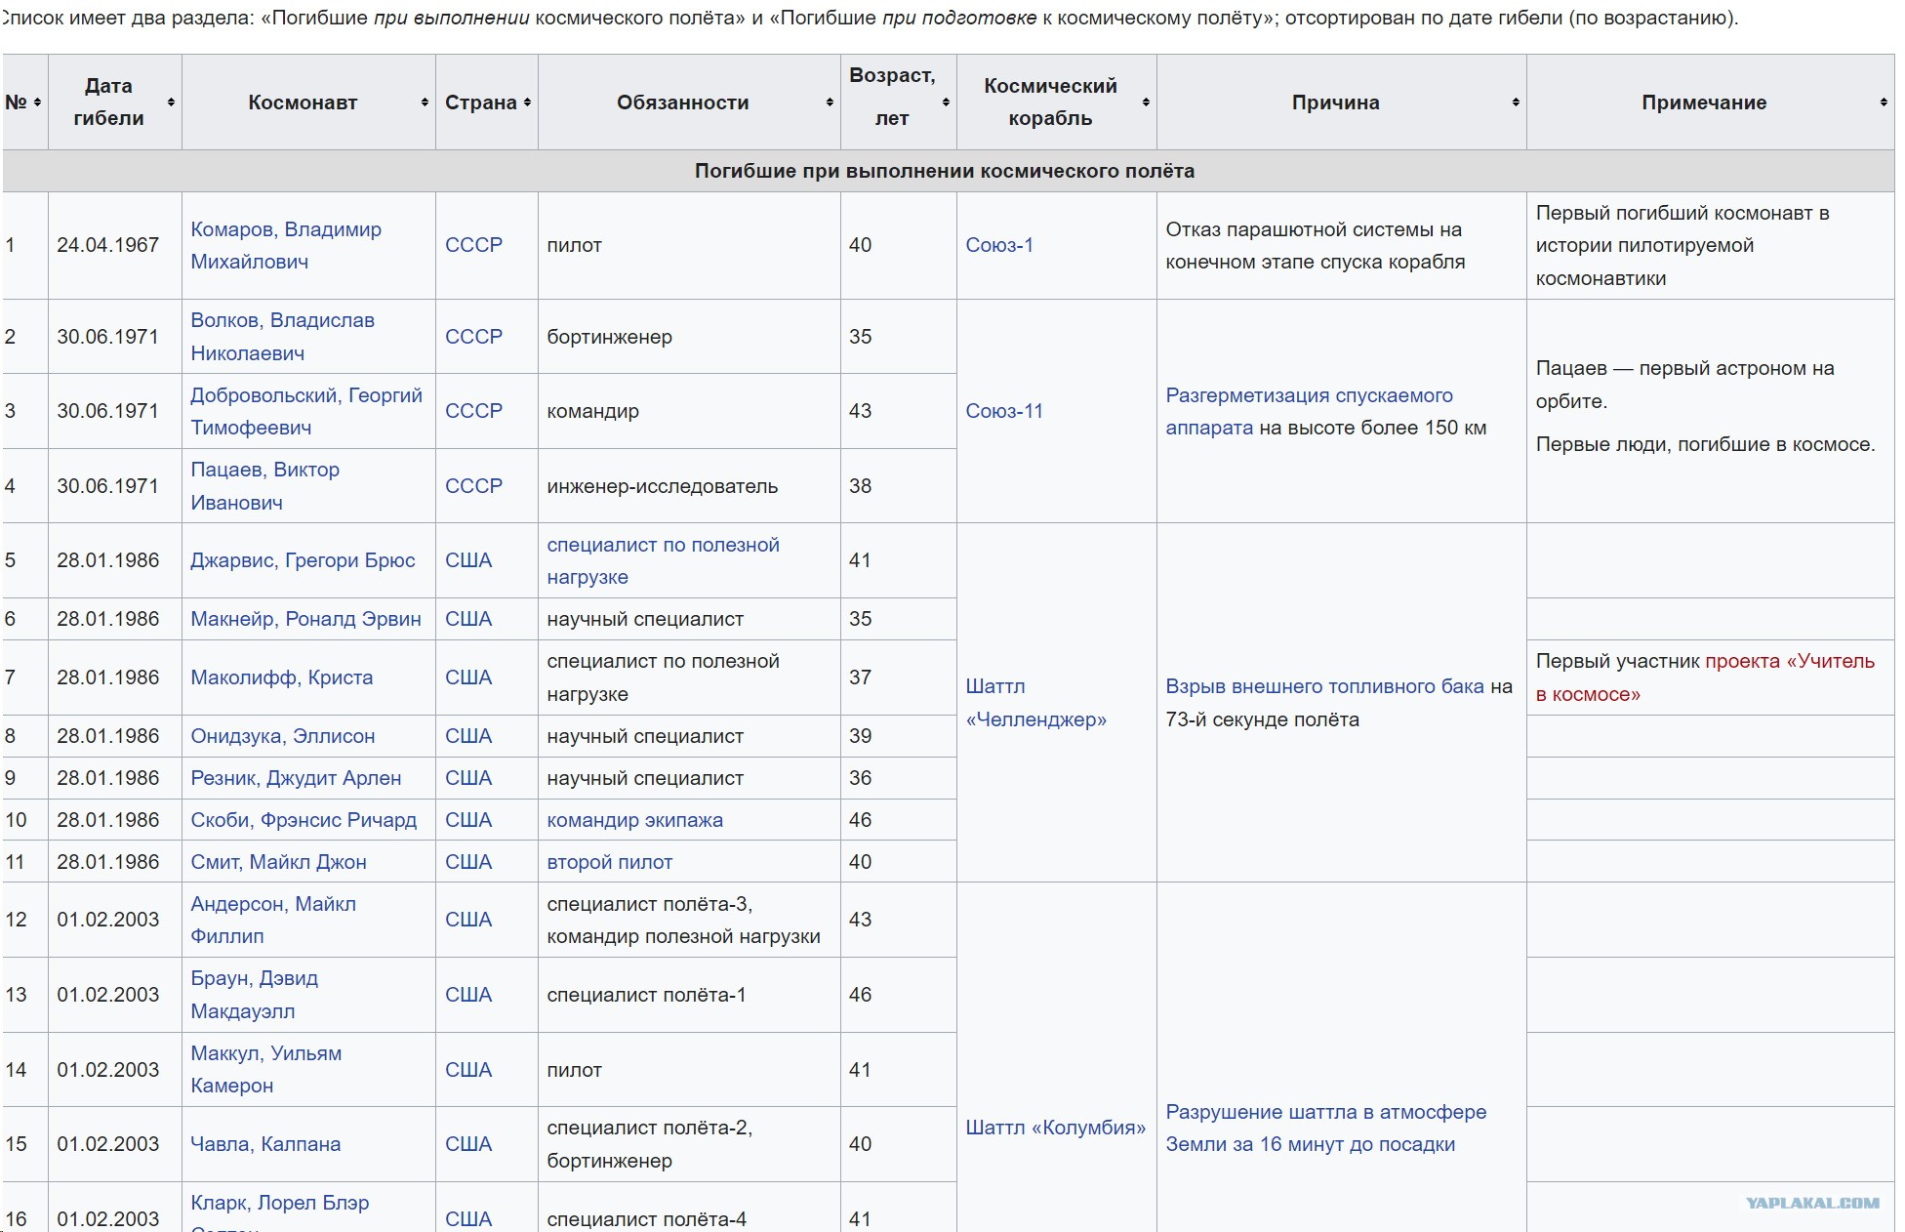Sort by Обязанности column arrows
The height and width of the screenshot is (1232, 1905).
pyautogui.click(x=830, y=103)
